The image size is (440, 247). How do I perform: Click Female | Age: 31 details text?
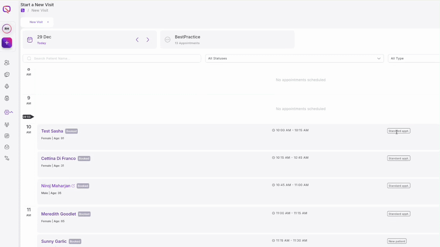click(53, 166)
